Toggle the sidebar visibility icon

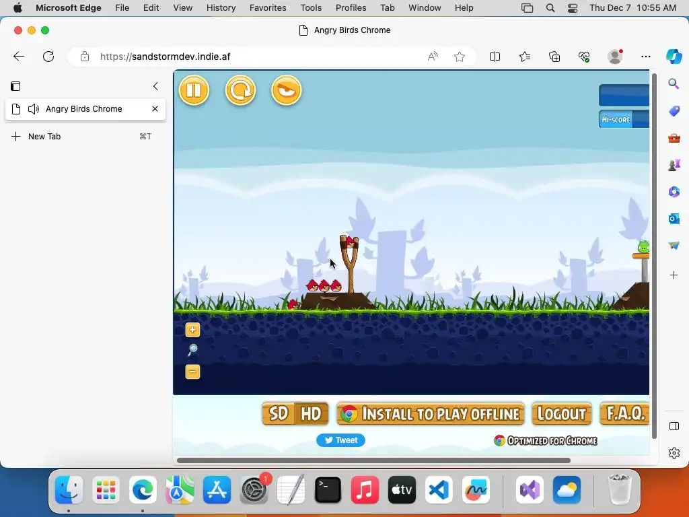674,426
